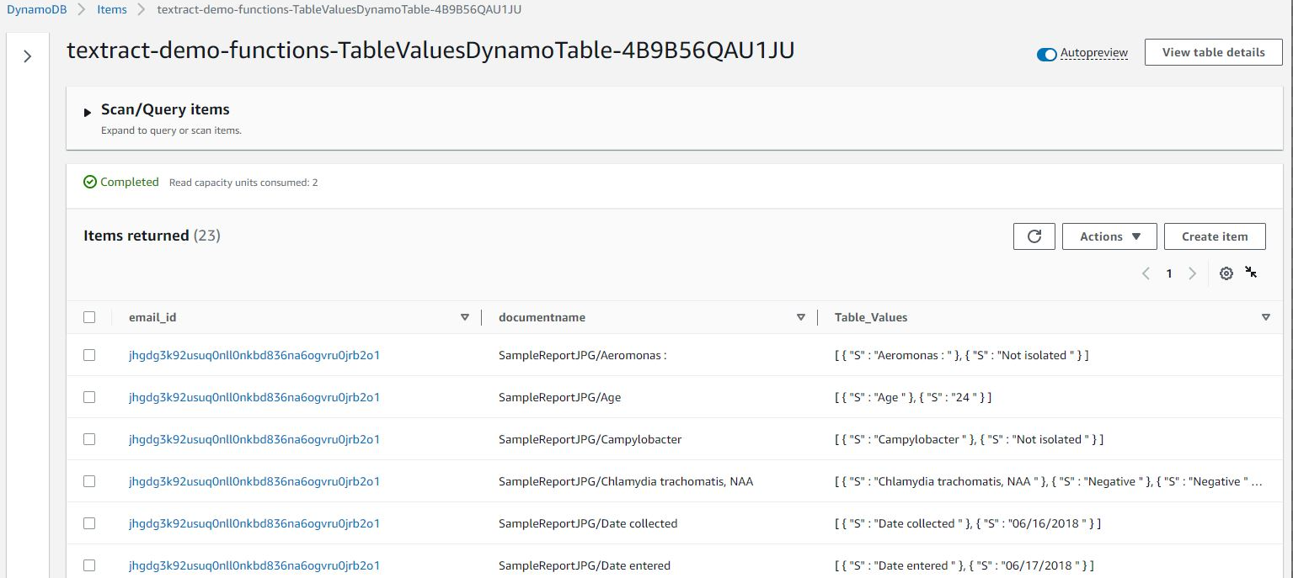Select page number 1 in pagination
Image resolution: width=1293 pixels, height=578 pixels.
[1169, 273]
